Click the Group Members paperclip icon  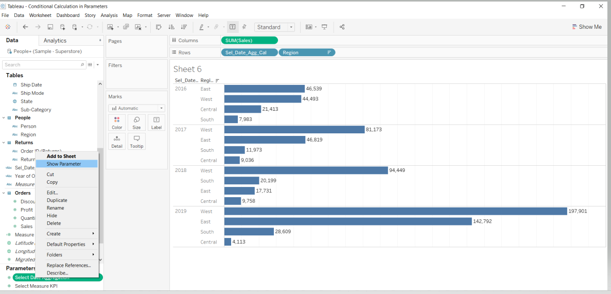coord(216,27)
